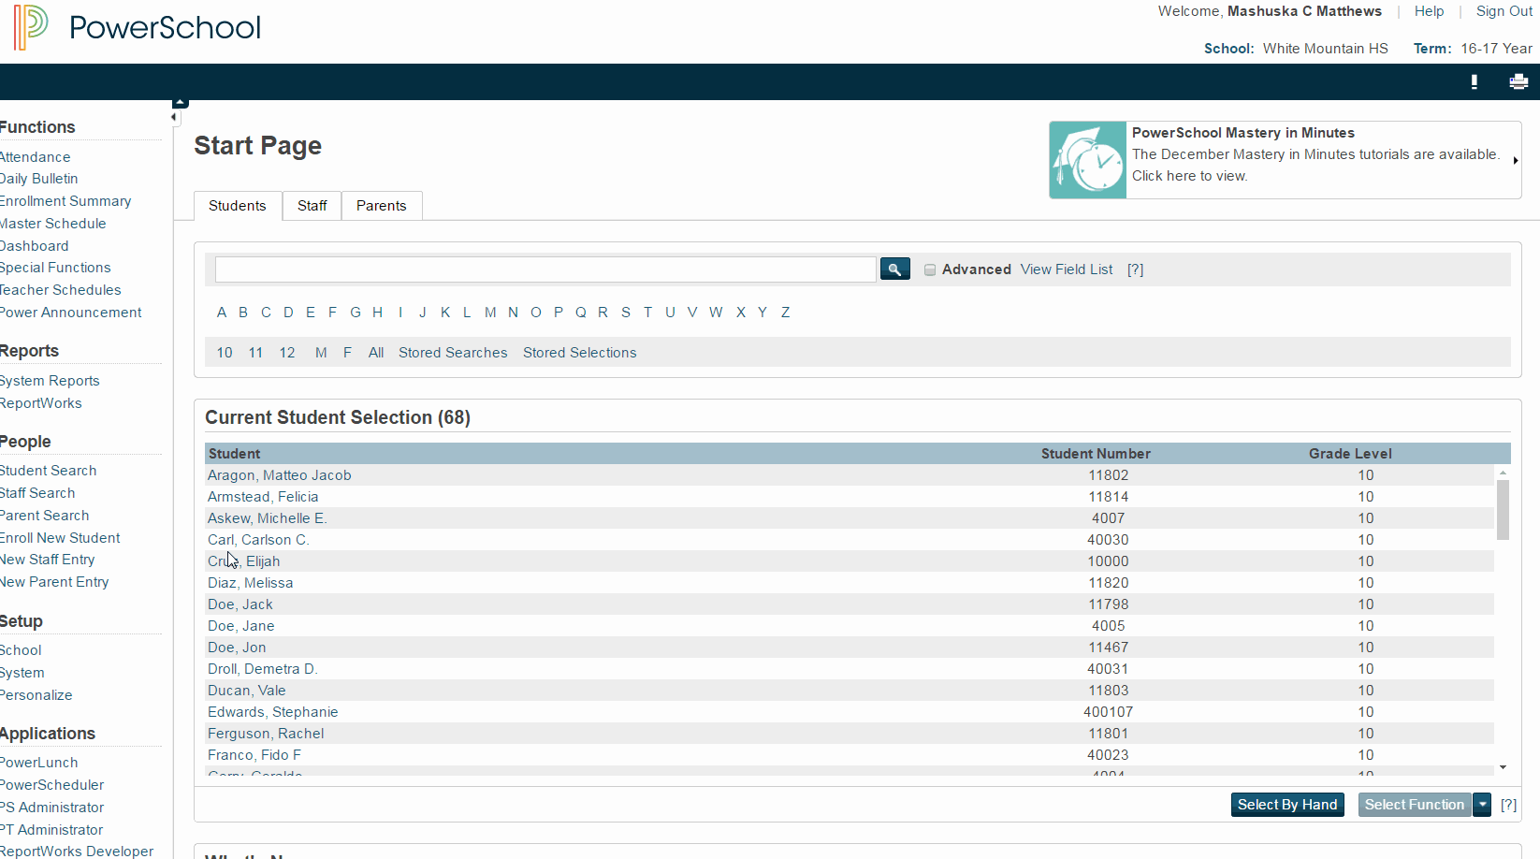Click the Select By Hand button
The image size is (1540, 859).
point(1287,805)
